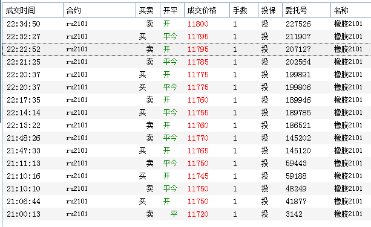Screen dimensions: 371x227
Task: Click the 投保 column header
Action: pyautogui.click(x=270, y=10)
